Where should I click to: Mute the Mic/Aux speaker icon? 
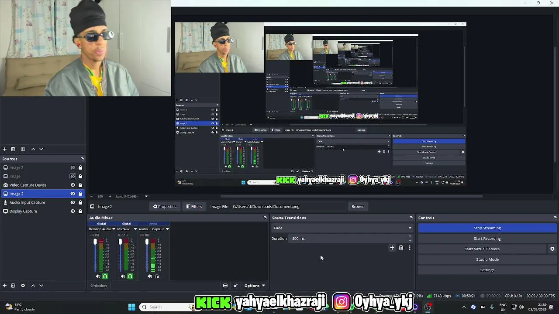[x=123, y=276]
